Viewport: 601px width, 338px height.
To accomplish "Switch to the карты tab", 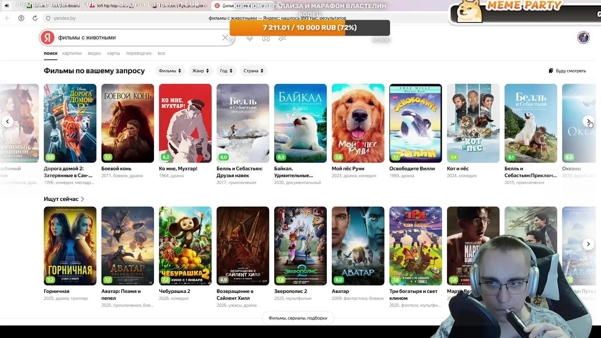I will 114,54.
